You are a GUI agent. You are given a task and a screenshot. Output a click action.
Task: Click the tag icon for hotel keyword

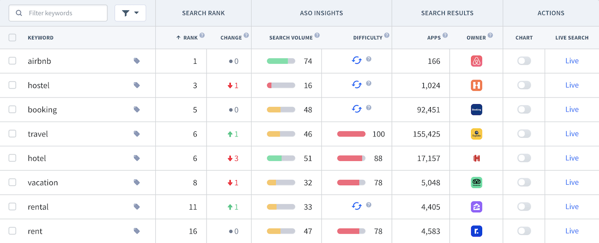[137, 158]
